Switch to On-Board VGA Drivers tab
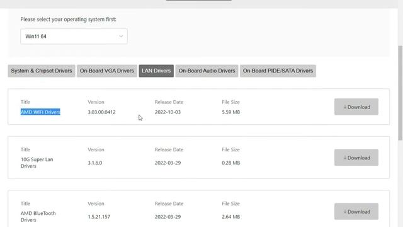Image resolution: width=403 pixels, height=227 pixels. tap(107, 71)
